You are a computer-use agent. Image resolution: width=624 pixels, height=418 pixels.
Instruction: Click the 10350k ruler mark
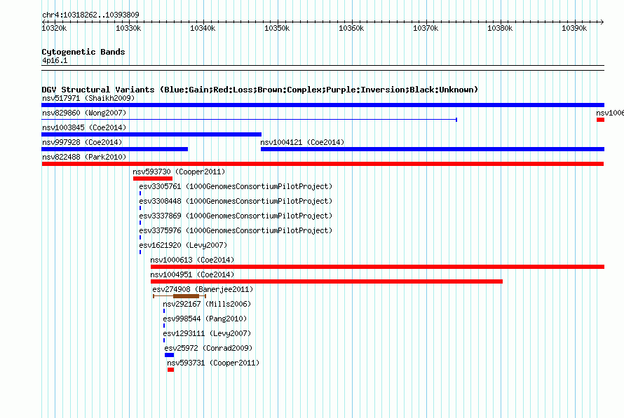click(x=277, y=28)
